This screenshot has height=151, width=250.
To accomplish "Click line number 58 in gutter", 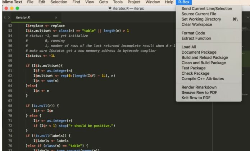I will (10, 56).
